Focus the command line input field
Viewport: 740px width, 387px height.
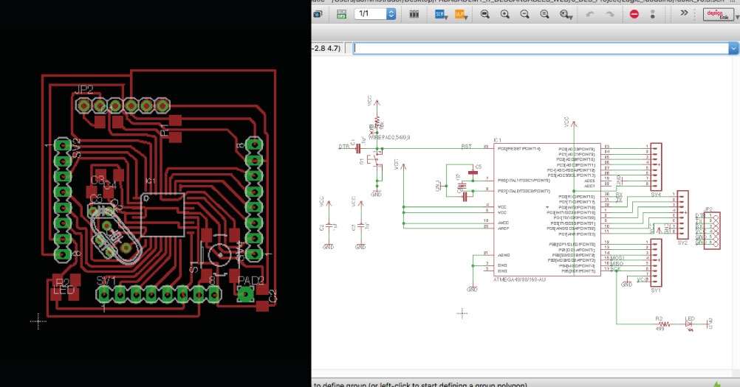coord(541,48)
